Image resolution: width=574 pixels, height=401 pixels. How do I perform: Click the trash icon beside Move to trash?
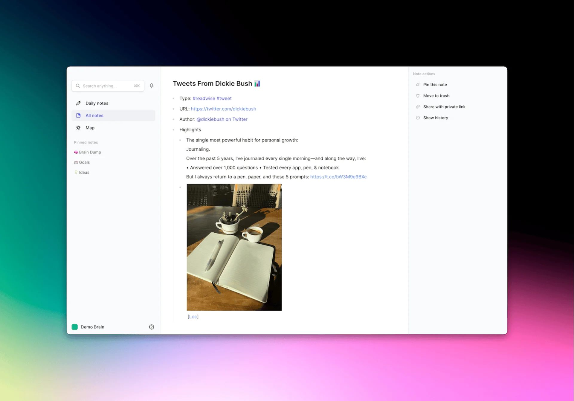click(418, 95)
